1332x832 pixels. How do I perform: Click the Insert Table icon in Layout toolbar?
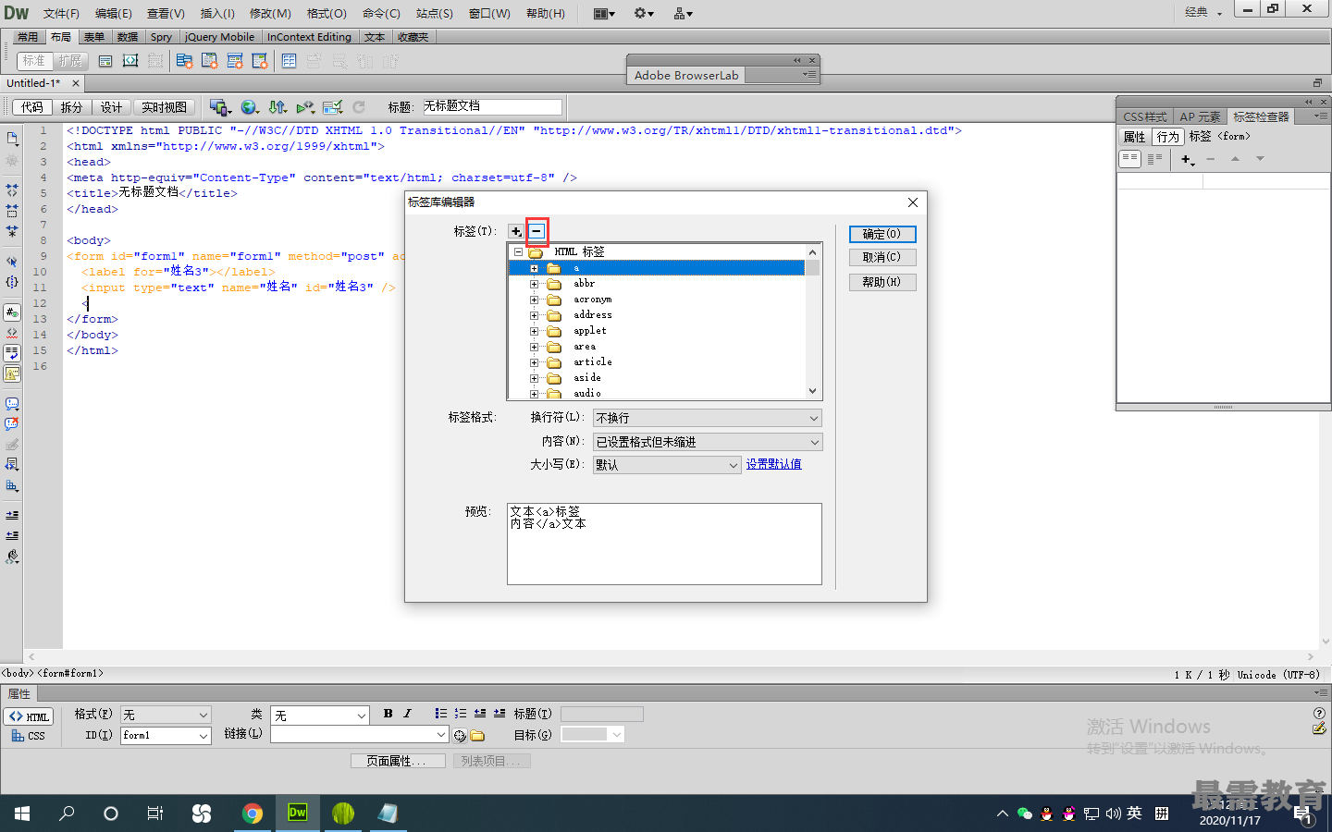(289, 61)
